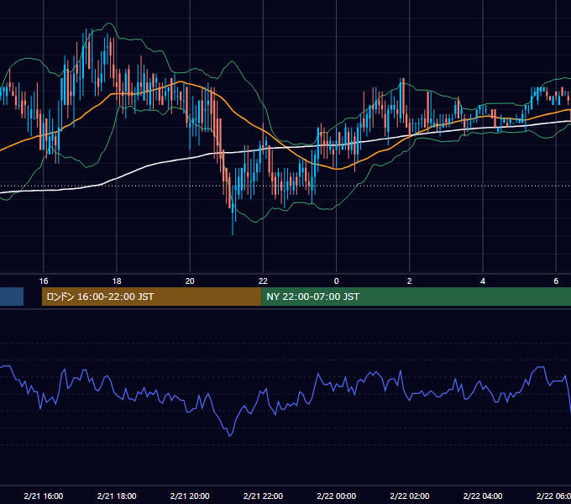
Task: Click the hour label 20 on price chart axis
Action: point(190,281)
